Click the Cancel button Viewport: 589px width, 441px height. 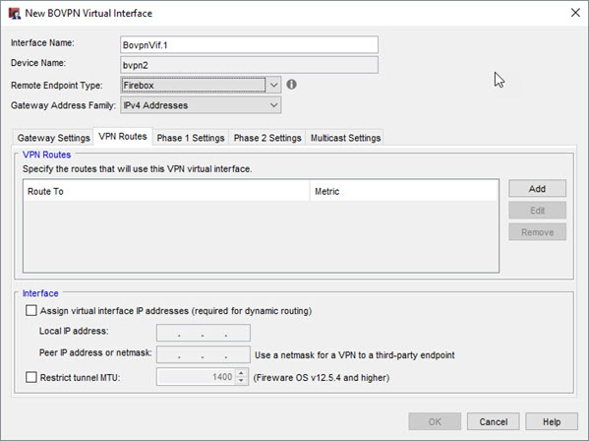(494, 422)
